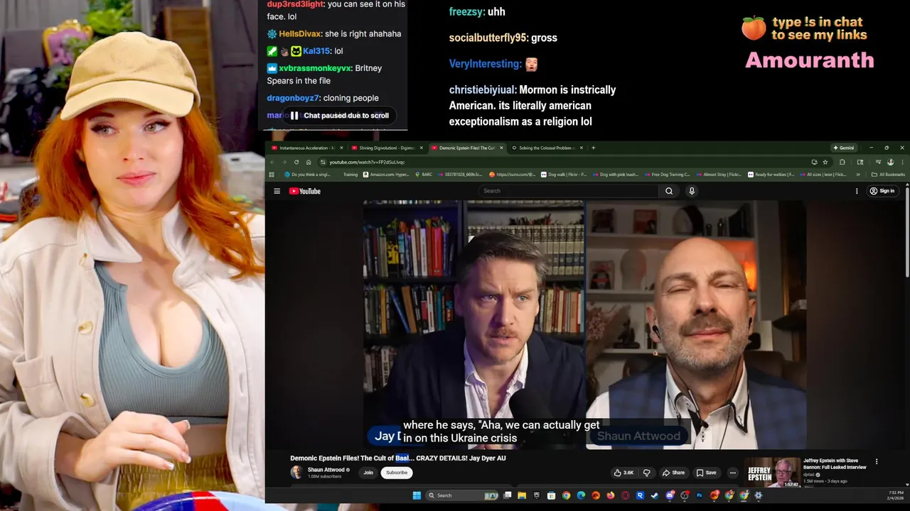The height and width of the screenshot is (511, 910).
Task: Open the All Bookmarks folder
Action: point(889,175)
